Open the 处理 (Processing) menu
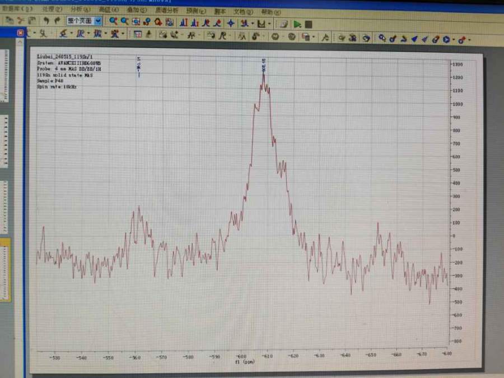This screenshot has width=504, height=378. pos(52,10)
